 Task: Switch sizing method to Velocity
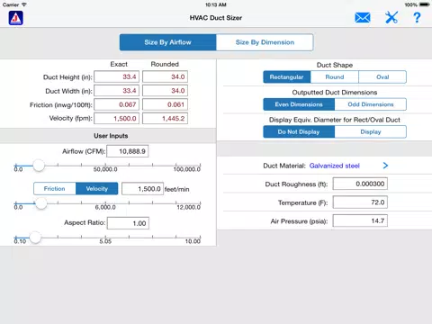pyautogui.click(x=96, y=189)
